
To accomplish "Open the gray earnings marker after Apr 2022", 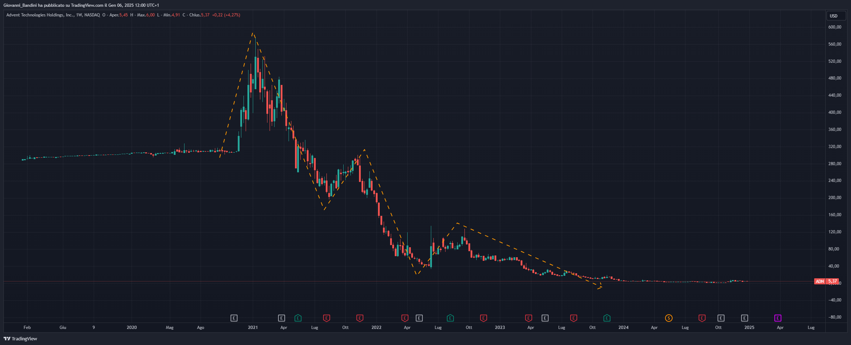I will pyautogui.click(x=419, y=318).
